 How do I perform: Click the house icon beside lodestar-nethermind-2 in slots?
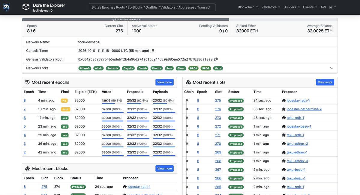(x=284, y=109)
